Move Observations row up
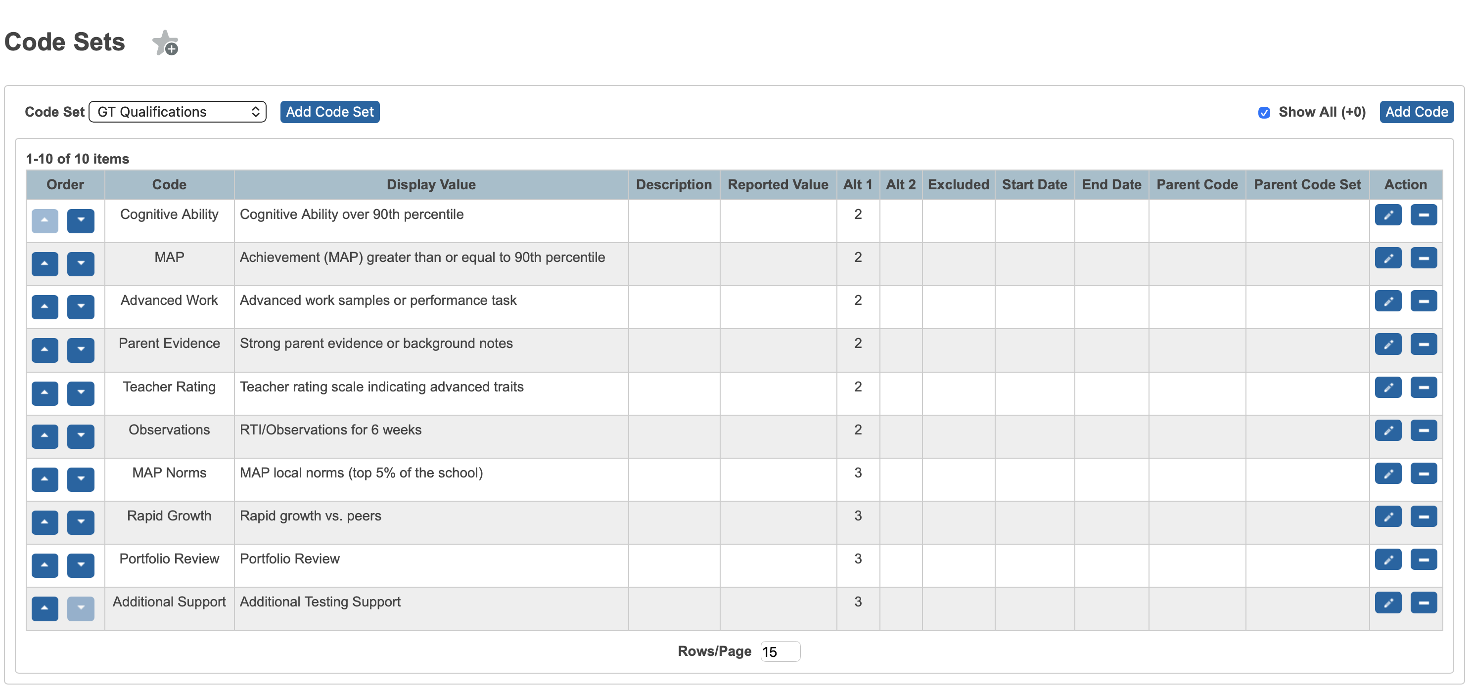 coord(45,436)
